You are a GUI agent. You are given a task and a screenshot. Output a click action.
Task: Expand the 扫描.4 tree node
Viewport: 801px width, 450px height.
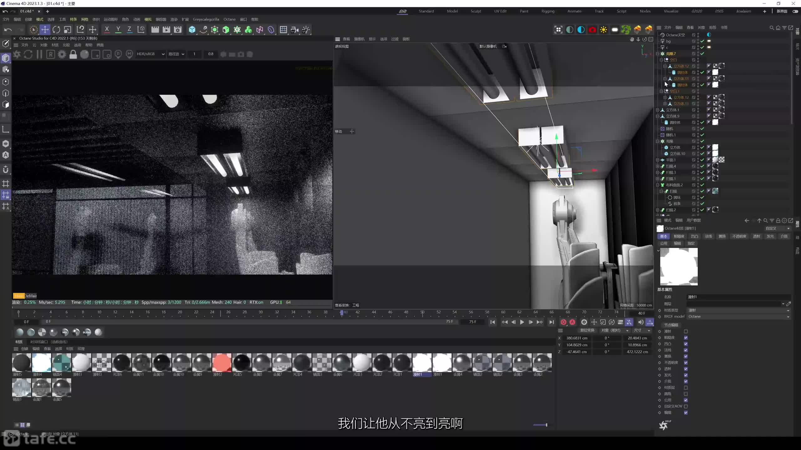658,166
